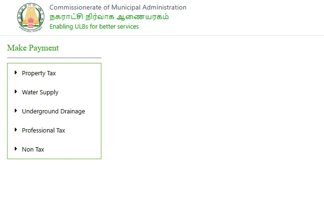Click the Tamil Nadu government emblem logo
Screen dimensions: 324x203
29,17
